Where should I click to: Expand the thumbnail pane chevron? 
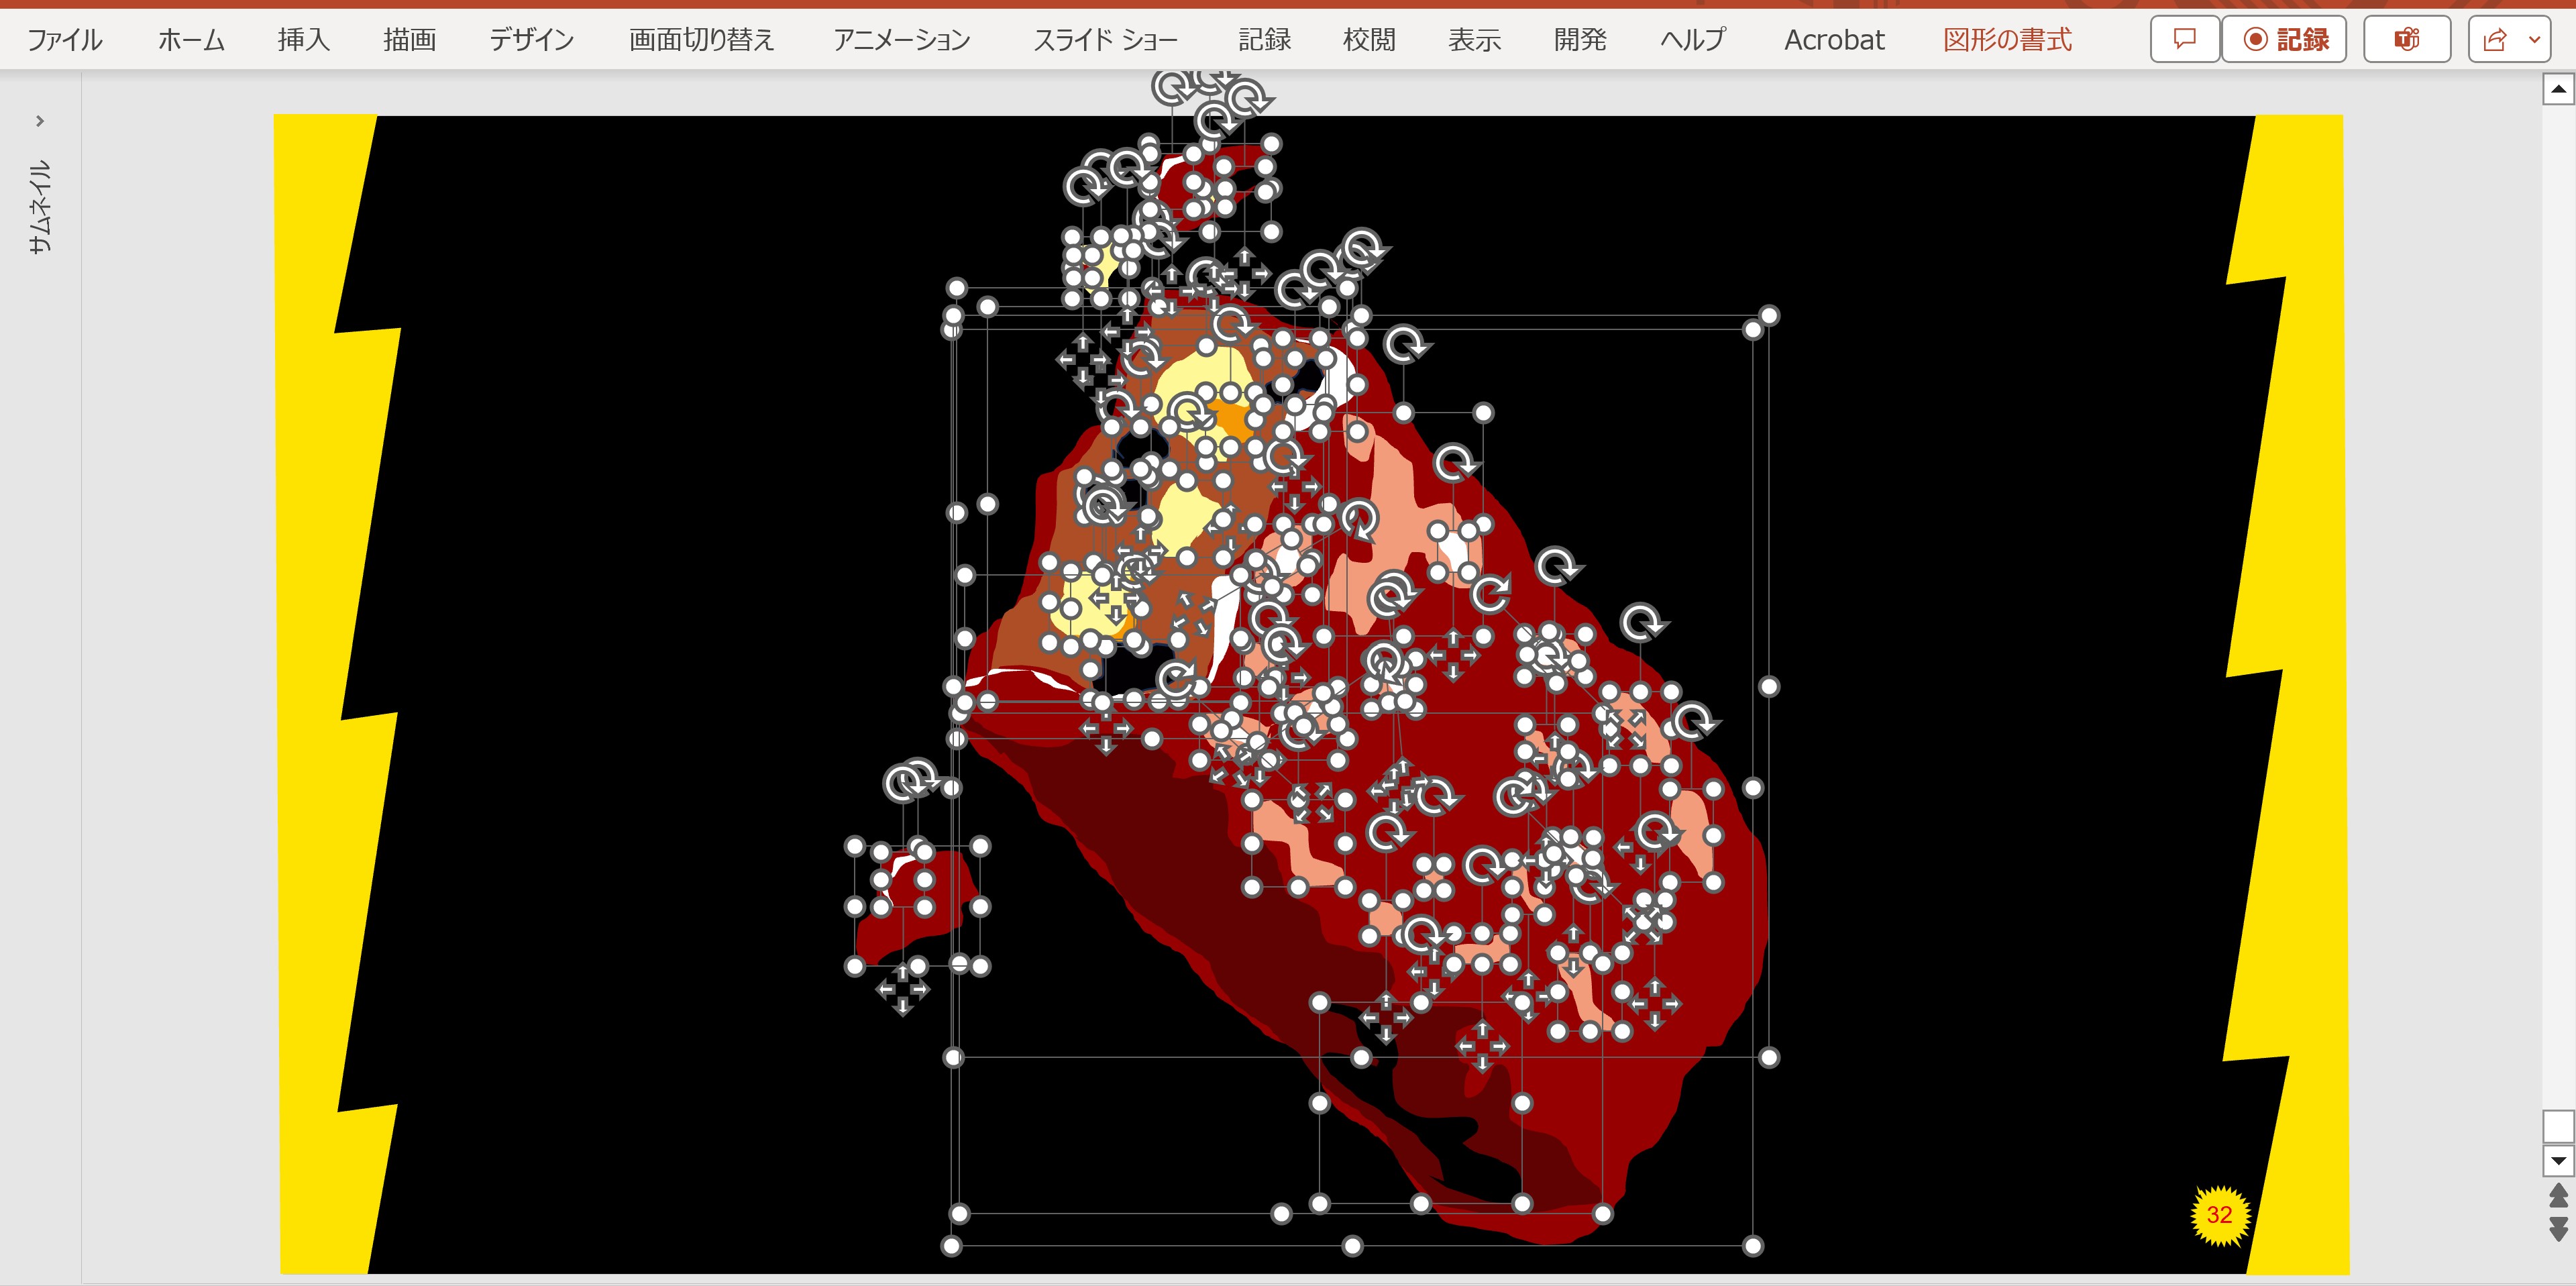pyautogui.click(x=40, y=121)
